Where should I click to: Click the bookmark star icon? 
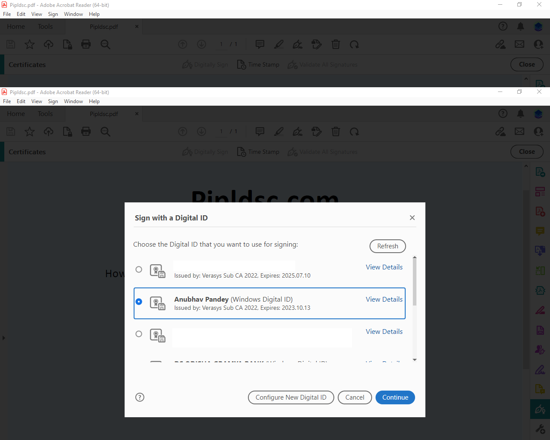[30, 131]
